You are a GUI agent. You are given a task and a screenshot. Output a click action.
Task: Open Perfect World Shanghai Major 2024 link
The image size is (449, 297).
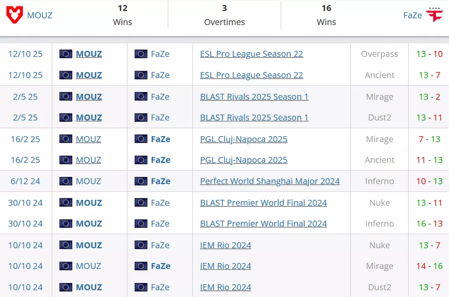coord(270,181)
